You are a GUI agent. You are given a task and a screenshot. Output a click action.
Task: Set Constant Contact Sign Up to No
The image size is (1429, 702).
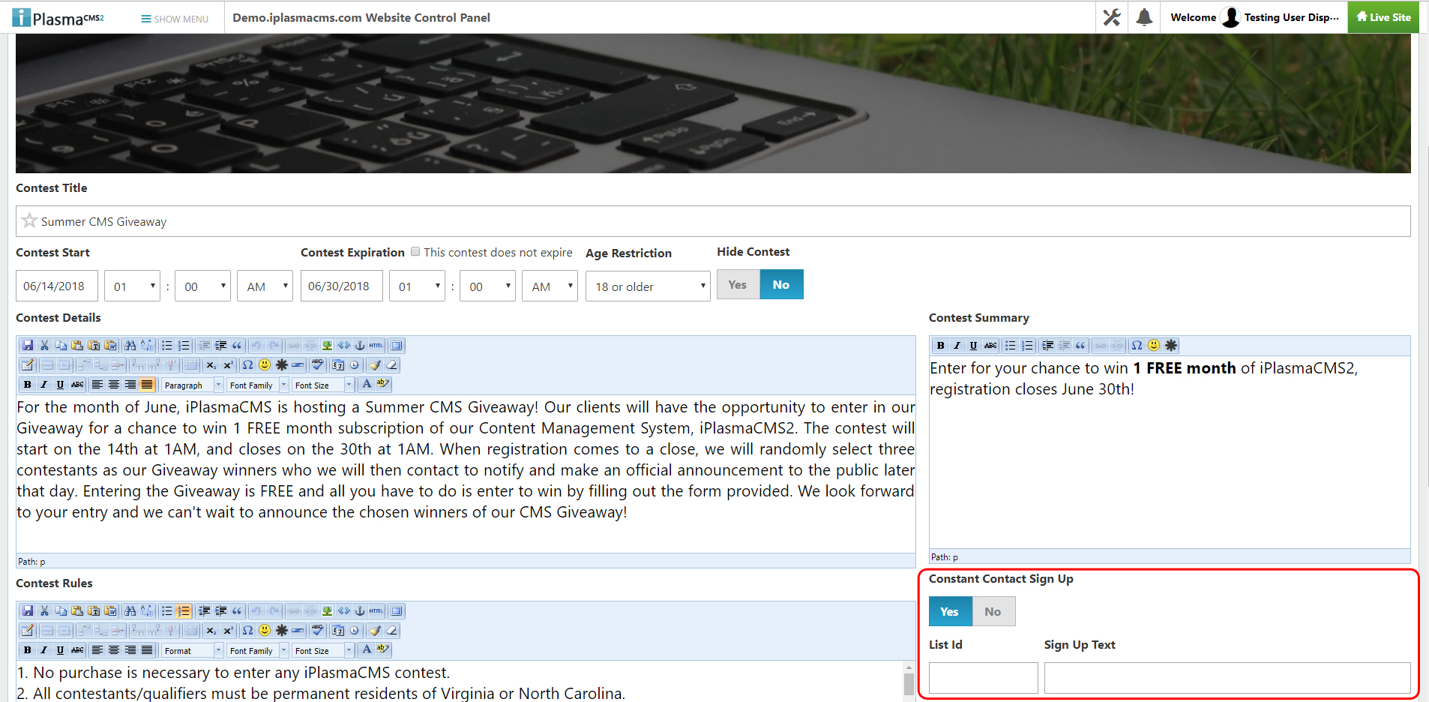[993, 612]
